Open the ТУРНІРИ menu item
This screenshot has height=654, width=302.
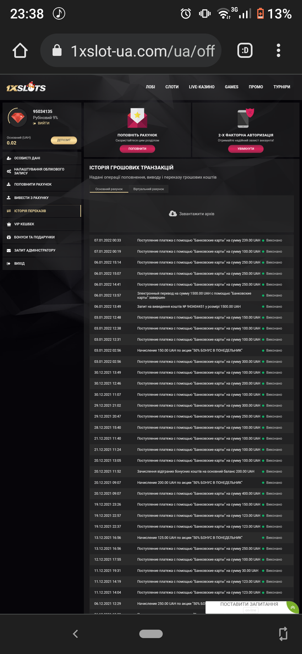pyautogui.click(x=282, y=87)
